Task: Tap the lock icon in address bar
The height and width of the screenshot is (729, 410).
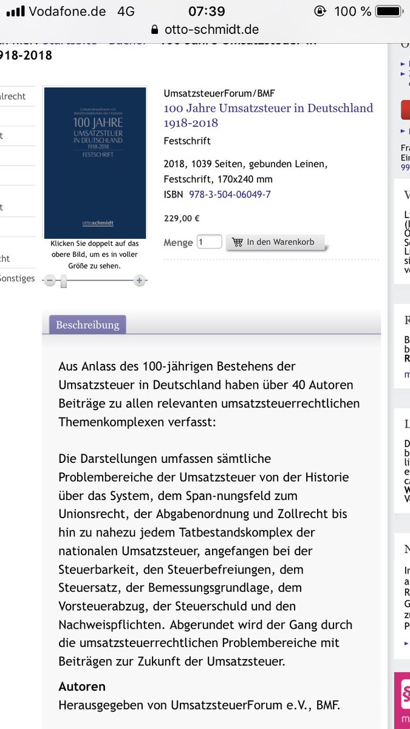Action: (x=154, y=29)
